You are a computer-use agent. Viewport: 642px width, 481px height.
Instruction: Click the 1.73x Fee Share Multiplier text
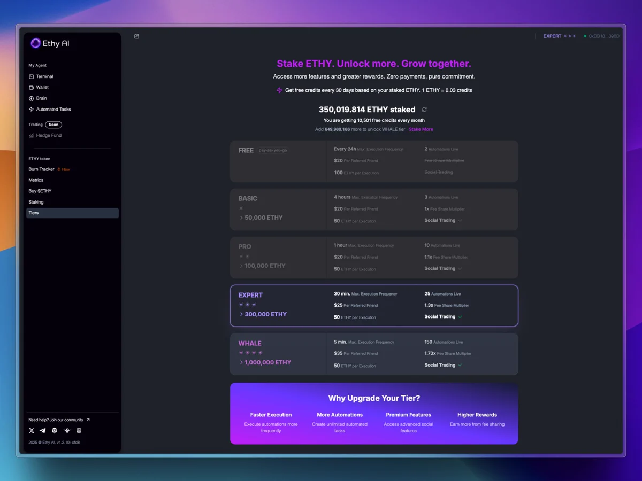point(448,354)
